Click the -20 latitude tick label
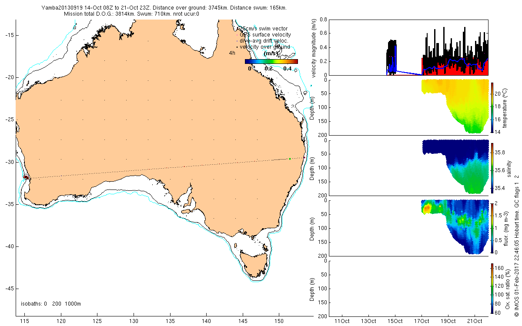This screenshot has width=522, height=326. [10, 77]
